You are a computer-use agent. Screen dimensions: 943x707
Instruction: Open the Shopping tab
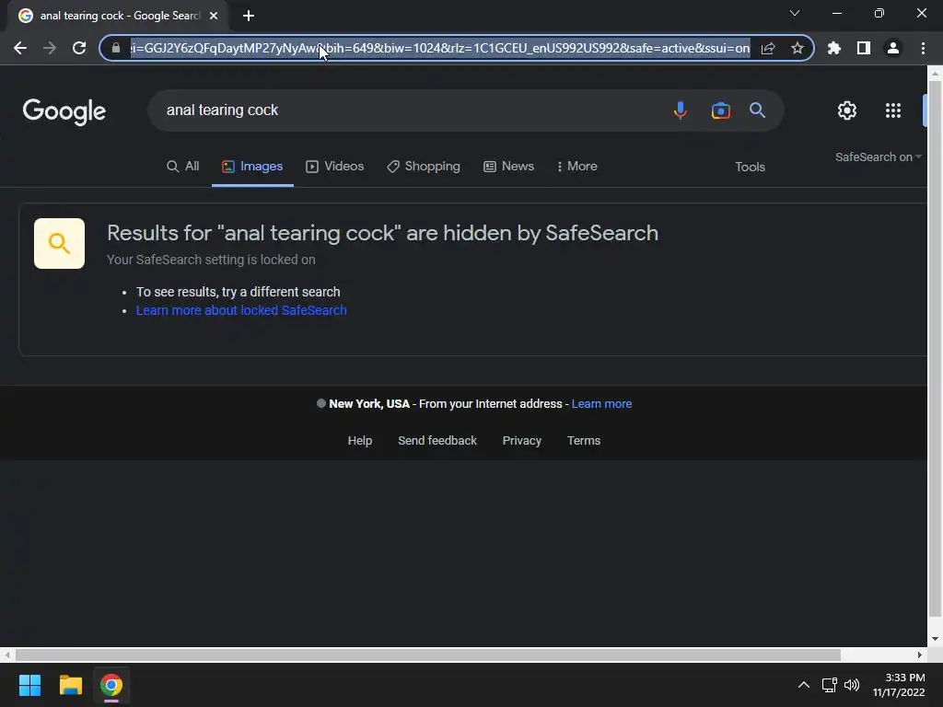point(424,167)
